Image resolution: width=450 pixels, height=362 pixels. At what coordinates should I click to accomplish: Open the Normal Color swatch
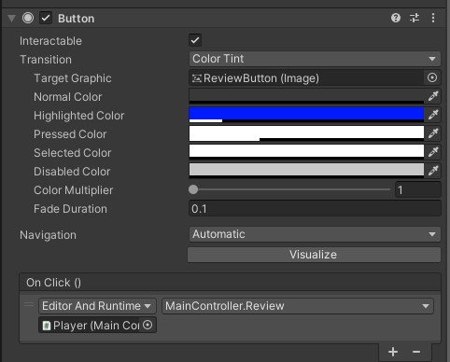point(306,96)
